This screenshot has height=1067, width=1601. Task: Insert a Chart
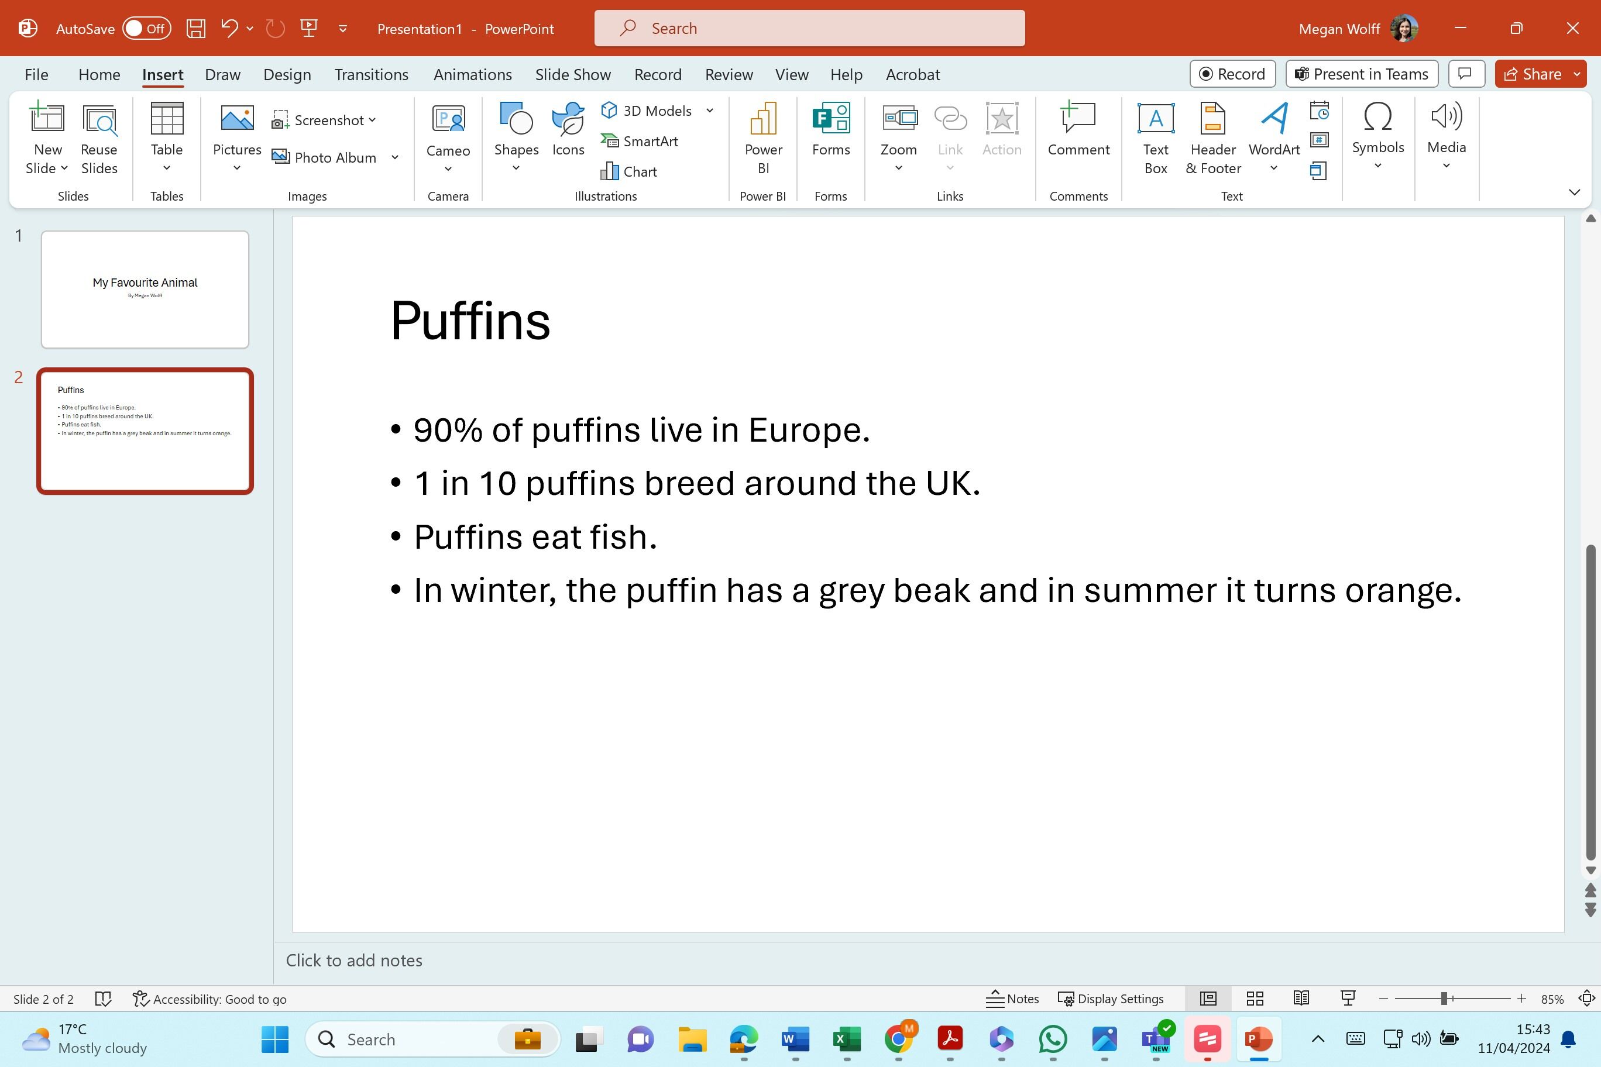628,171
